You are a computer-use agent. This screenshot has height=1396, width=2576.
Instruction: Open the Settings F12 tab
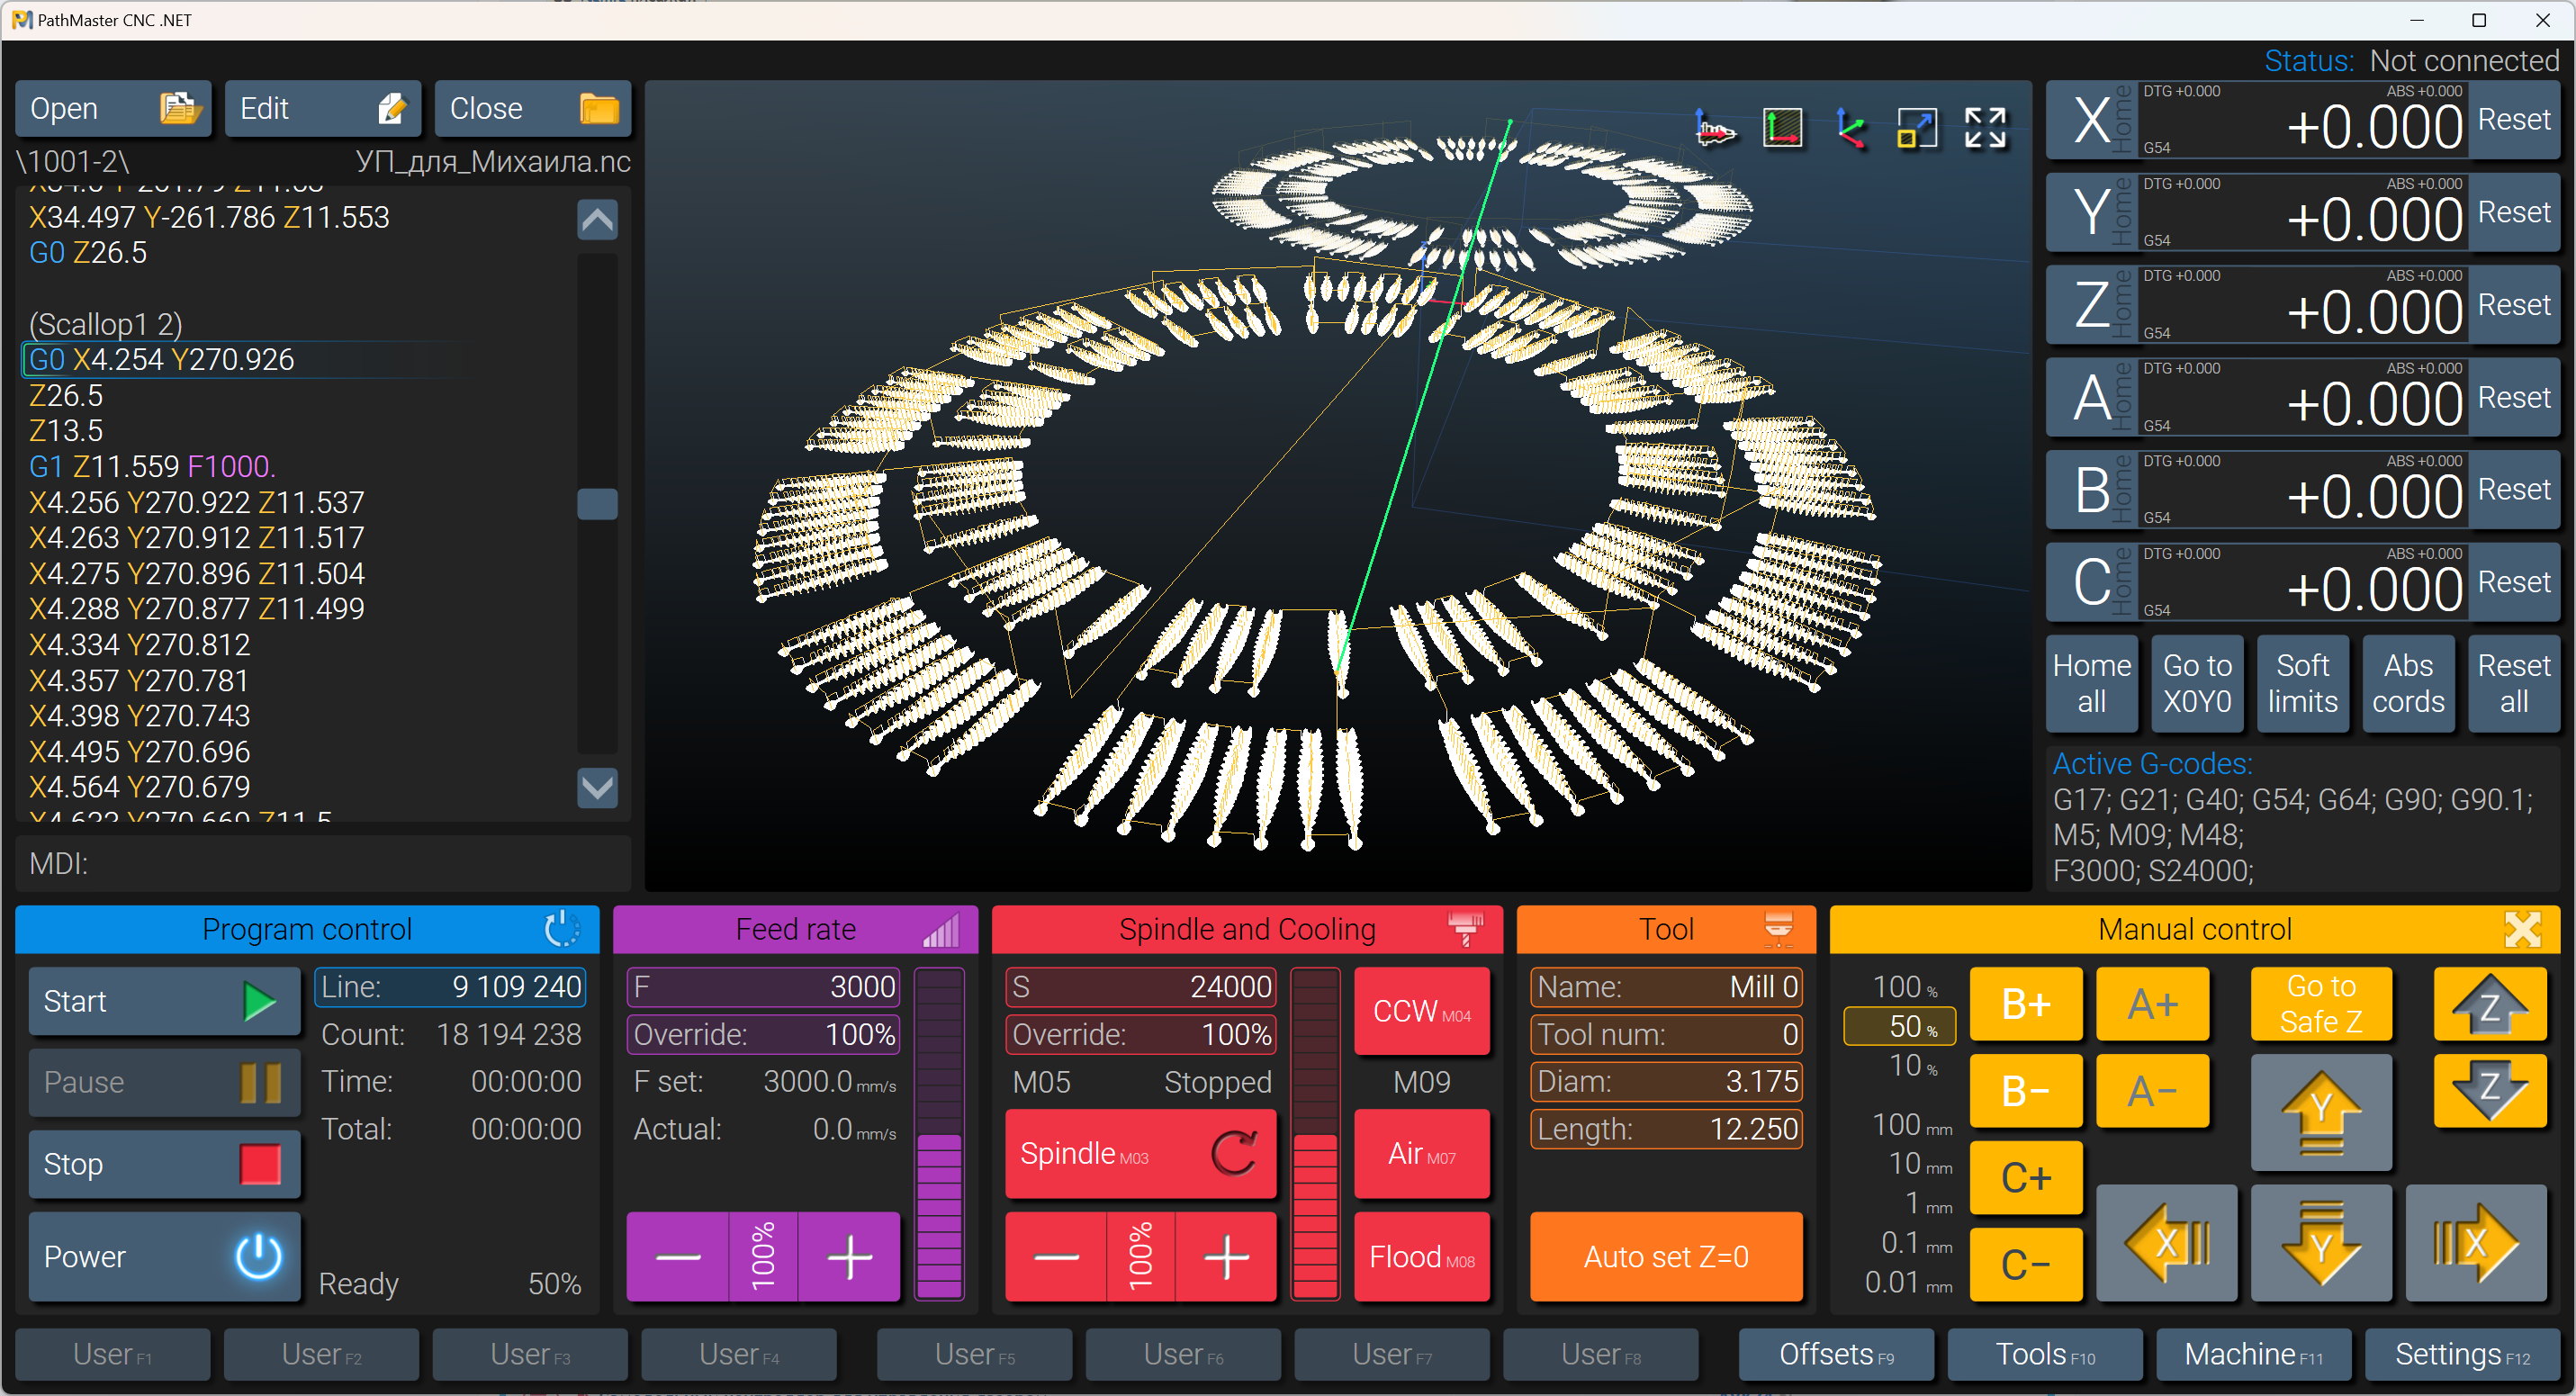pyautogui.click(x=2461, y=1354)
